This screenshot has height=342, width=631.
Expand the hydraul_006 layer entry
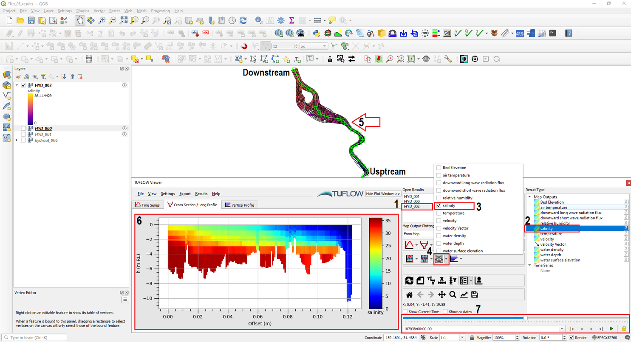17,140
